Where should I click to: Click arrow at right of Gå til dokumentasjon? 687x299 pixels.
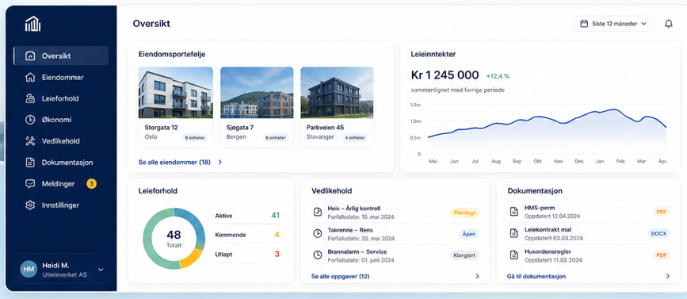click(668, 276)
